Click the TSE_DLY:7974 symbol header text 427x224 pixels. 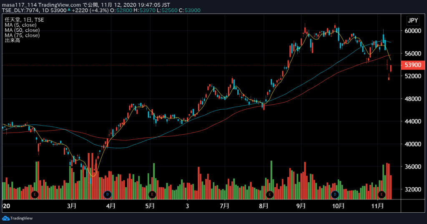coord(21,10)
